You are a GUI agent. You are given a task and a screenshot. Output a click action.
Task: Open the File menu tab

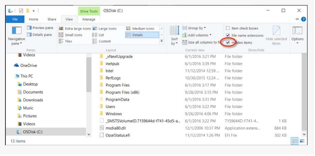tap(15, 19)
